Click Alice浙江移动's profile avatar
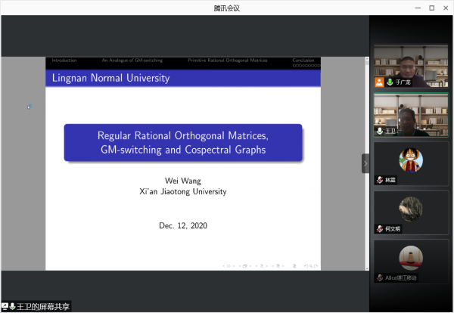The width and height of the screenshot is (454, 313). [x=411, y=257]
